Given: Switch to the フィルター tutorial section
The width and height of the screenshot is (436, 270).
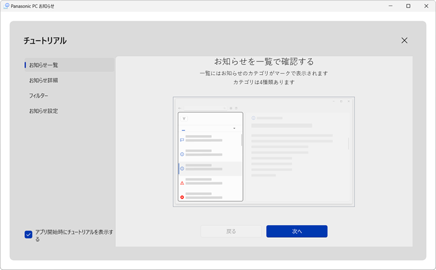Looking at the screenshot, I should pyautogui.click(x=39, y=96).
